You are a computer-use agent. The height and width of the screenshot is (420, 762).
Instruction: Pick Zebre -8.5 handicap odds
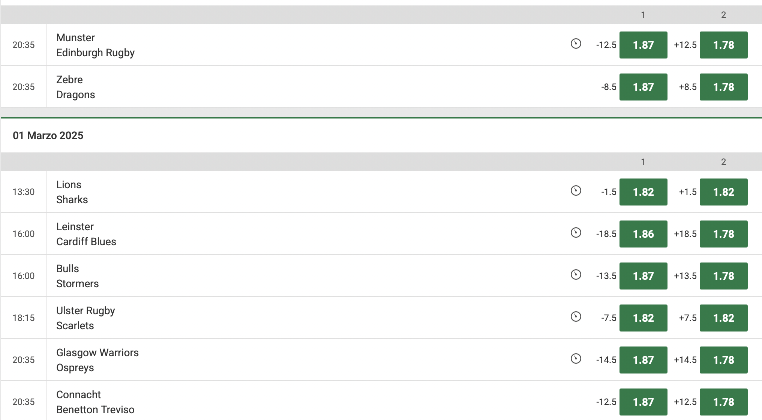coord(643,87)
